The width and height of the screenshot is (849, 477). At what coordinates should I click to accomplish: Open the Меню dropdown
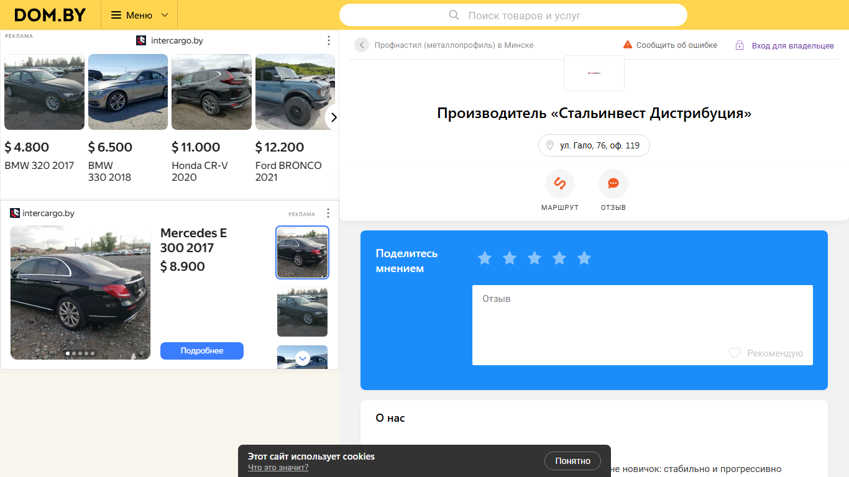(139, 15)
